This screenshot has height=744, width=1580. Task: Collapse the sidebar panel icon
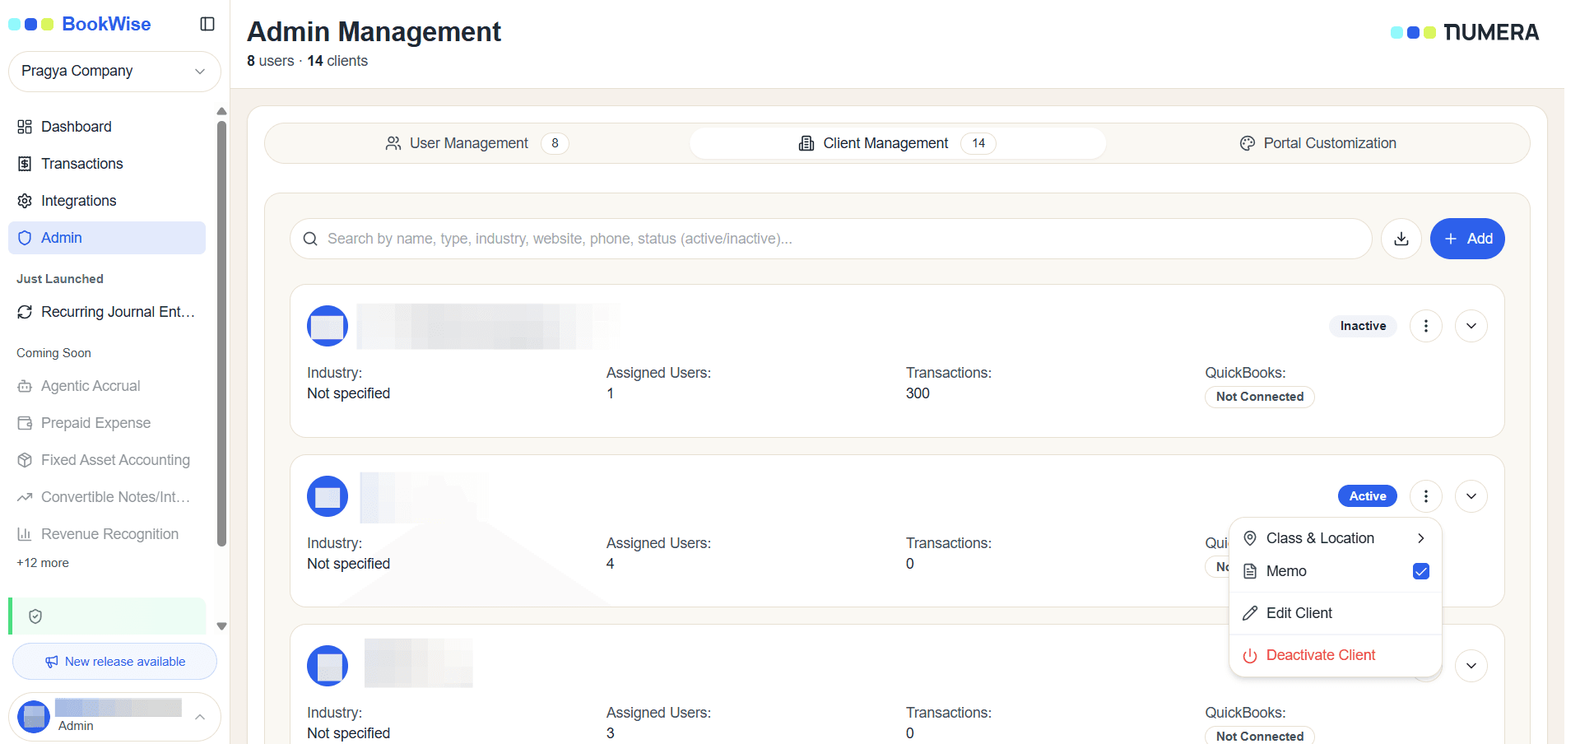click(x=207, y=24)
